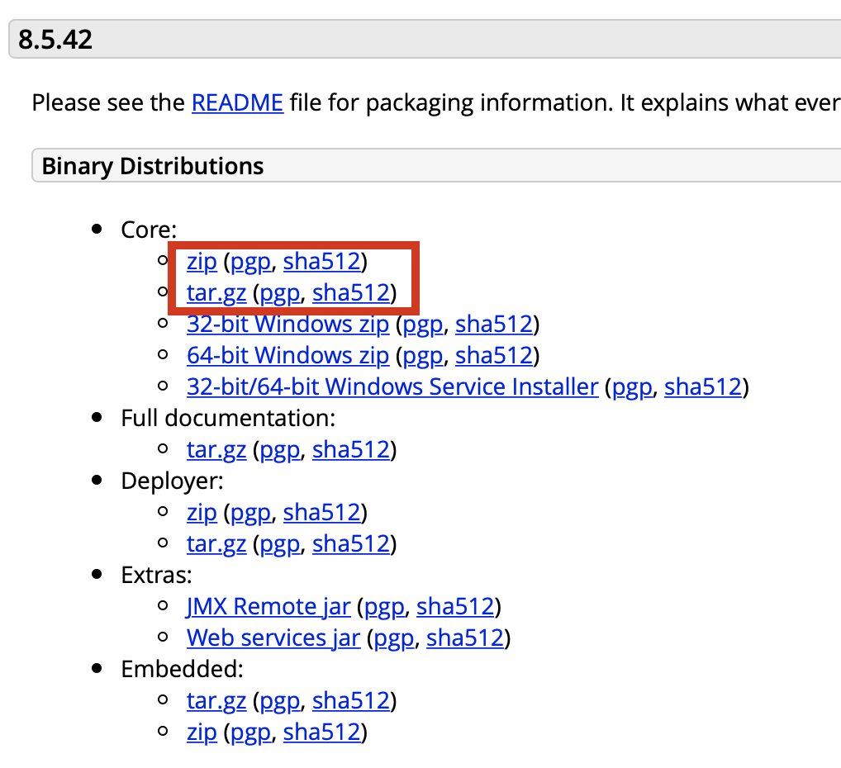This screenshot has width=841, height=768.
Task: Click the Binary Distributions heading
Action: pos(153,166)
